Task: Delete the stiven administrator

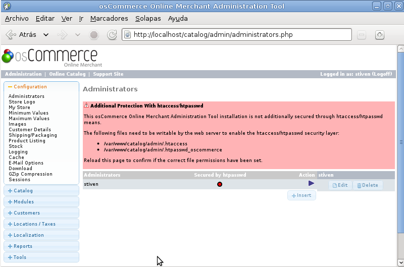Action: 368,185
